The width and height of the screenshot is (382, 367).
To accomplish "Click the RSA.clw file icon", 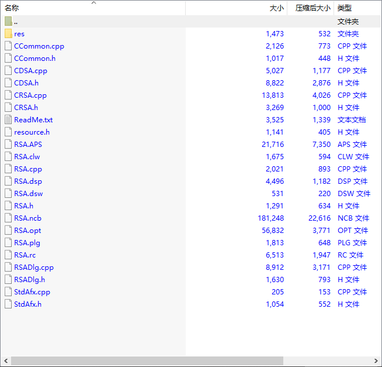I will 8,156.
